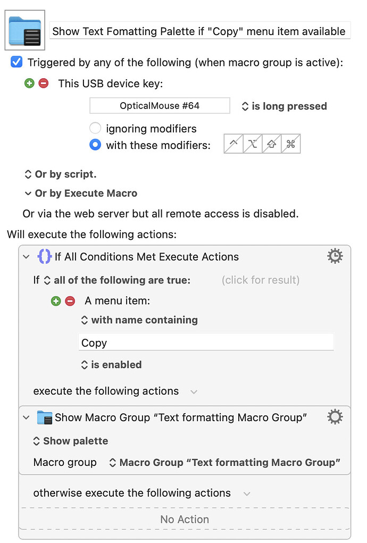Click the Copy menu name text field
Viewport: 367px width, 543px height.
pyautogui.click(x=206, y=342)
